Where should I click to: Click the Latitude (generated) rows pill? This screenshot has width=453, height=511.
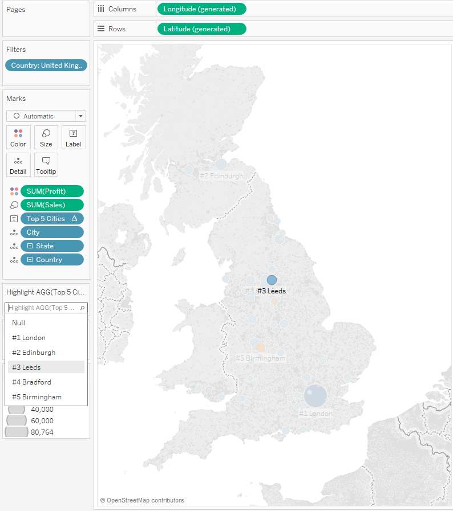click(201, 29)
